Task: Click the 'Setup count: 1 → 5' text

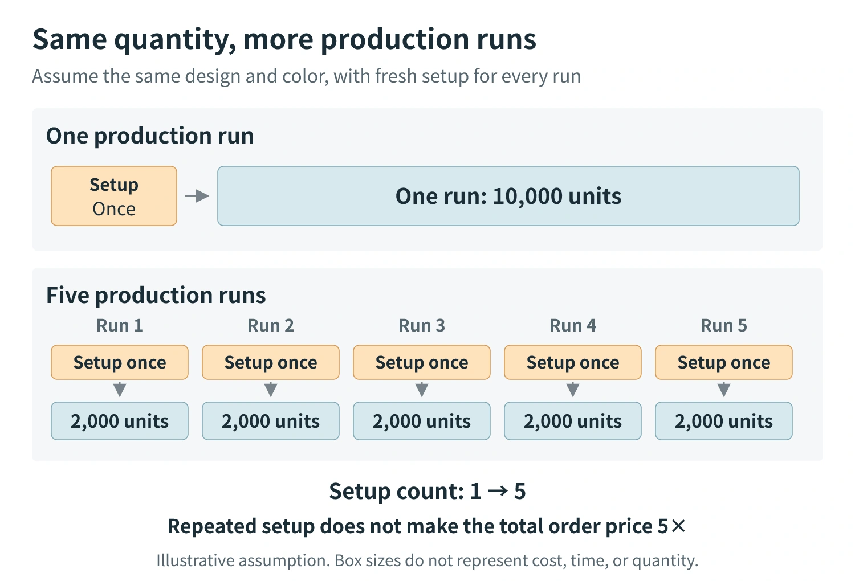Action: (427, 492)
